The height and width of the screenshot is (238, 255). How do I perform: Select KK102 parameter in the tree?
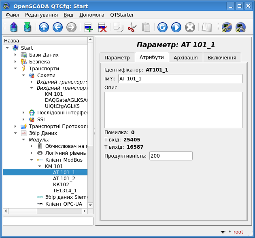(61, 185)
